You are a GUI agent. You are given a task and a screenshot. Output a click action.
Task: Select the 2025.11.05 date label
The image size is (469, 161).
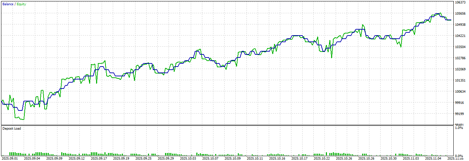(455, 159)
